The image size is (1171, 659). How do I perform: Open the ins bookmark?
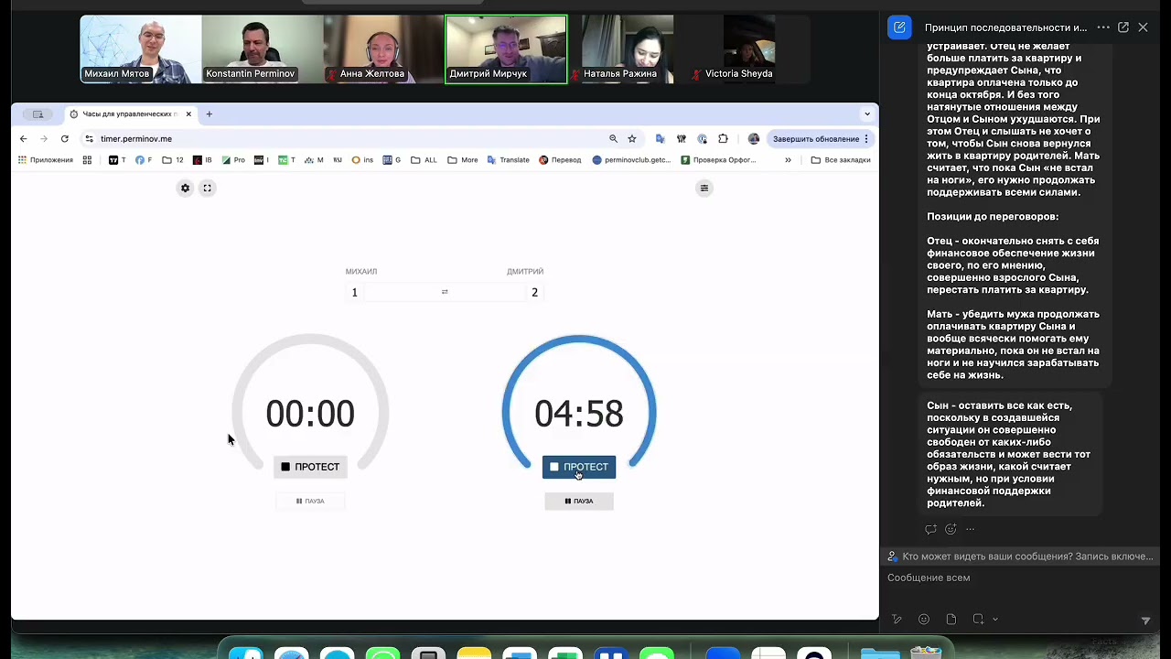click(362, 160)
